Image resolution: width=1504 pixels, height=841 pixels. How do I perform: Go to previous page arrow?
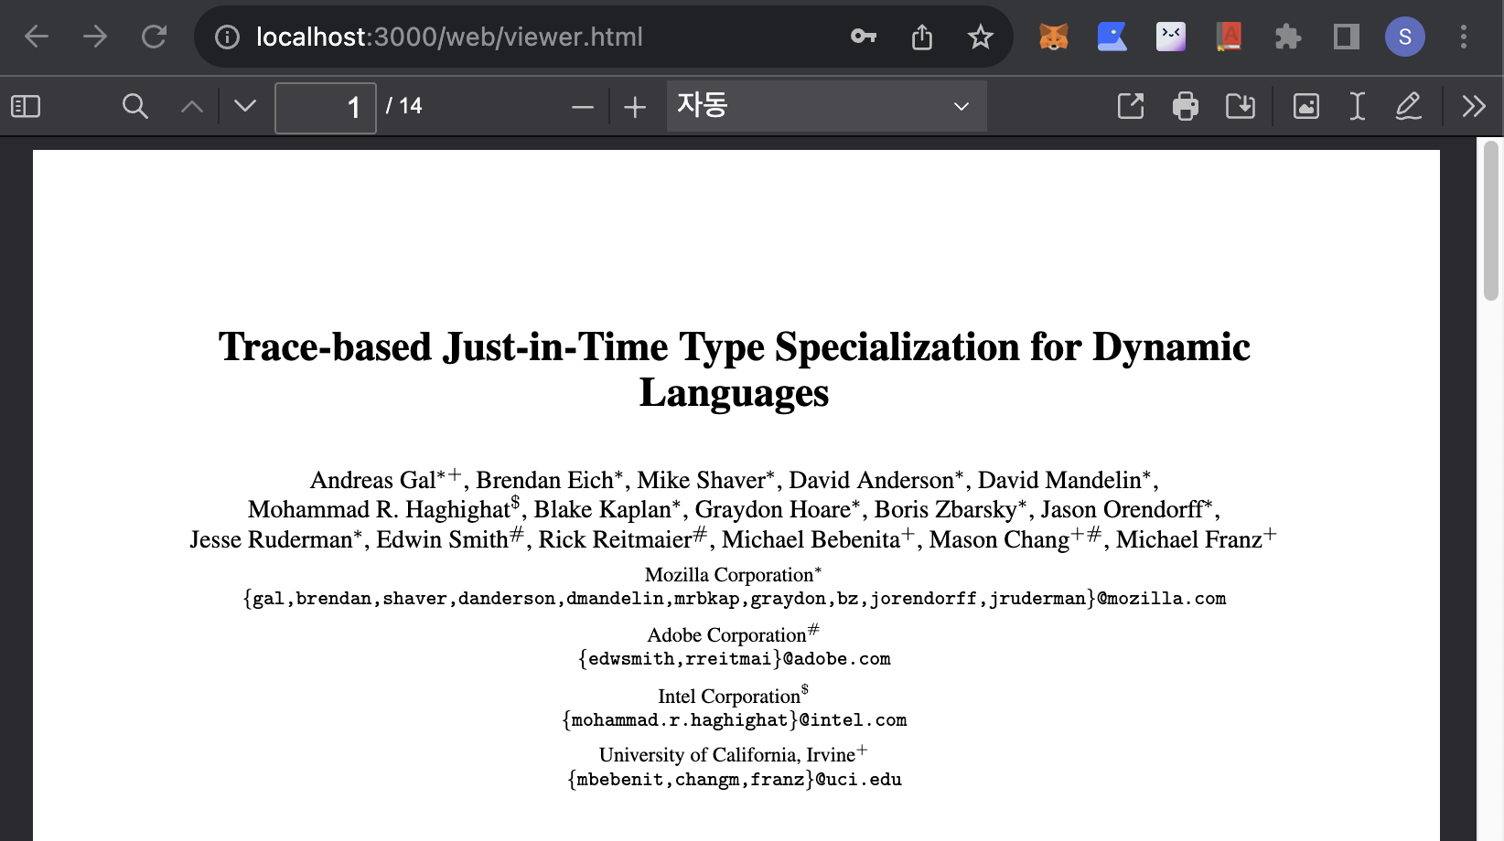(x=191, y=107)
